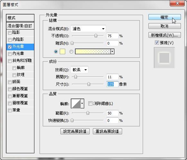Enable the 斜角和浮雕 checkbox
Screen dimensions: 187x160
[10, 61]
